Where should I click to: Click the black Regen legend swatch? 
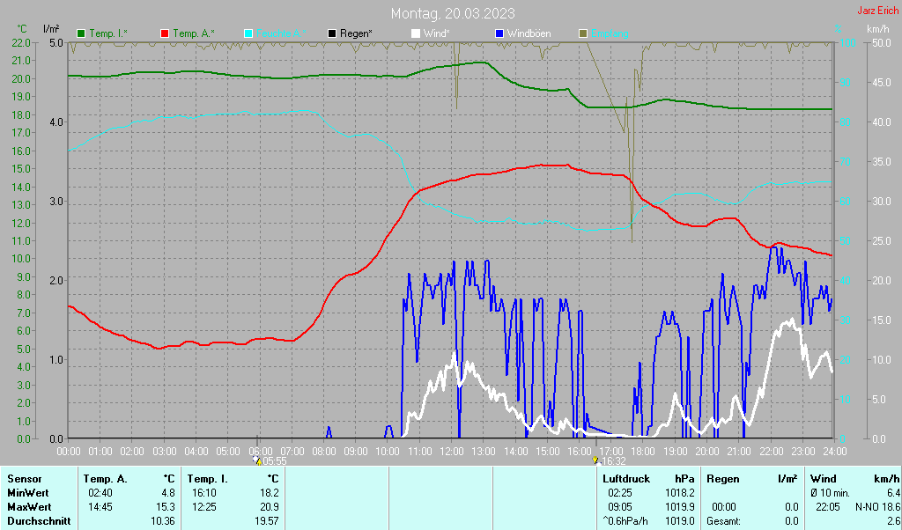[x=332, y=34]
